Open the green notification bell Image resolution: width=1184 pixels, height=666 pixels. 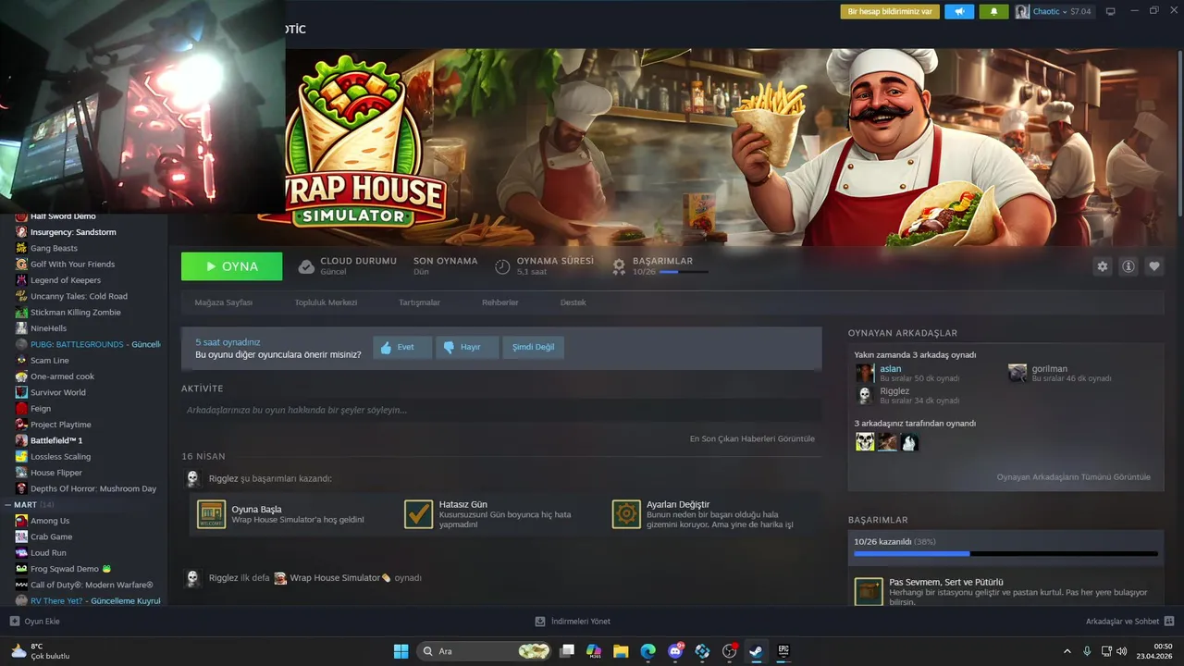click(x=994, y=12)
